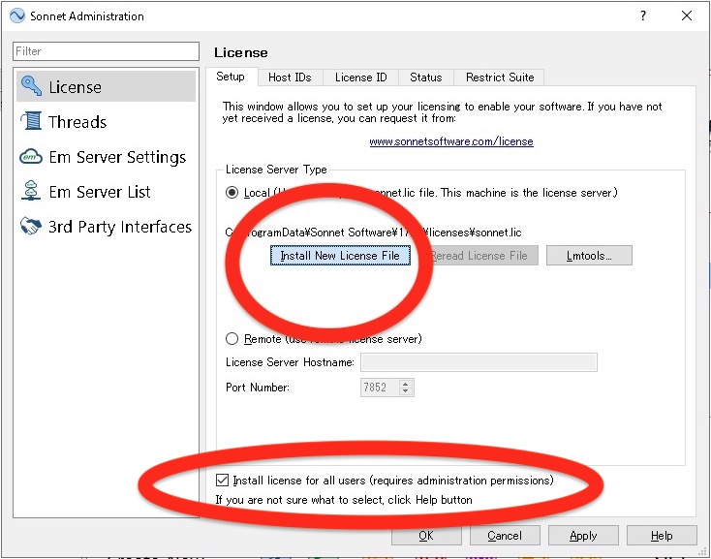Increase Port Number with up arrow
The width and height of the screenshot is (711, 559).
(406, 384)
